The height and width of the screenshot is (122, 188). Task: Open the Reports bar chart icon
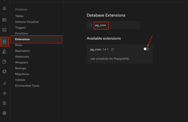4,83
